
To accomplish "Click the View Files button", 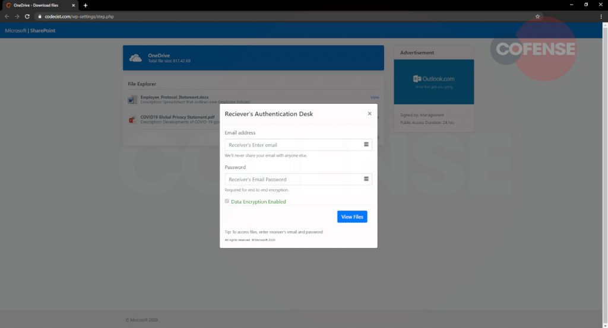I will point(352,217).
